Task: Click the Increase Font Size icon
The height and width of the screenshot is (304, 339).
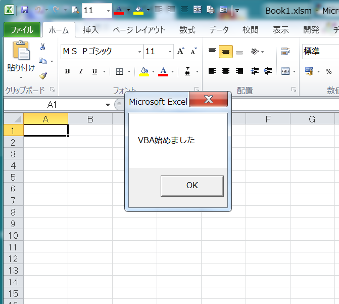Action: 181,51
